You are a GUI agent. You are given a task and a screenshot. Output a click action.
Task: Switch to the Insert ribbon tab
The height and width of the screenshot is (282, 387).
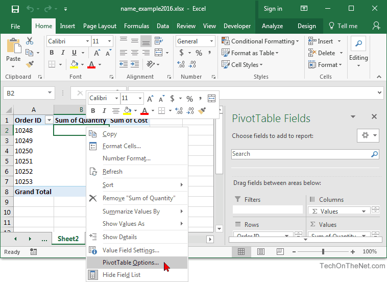pyautogui.click(x=67, y=26)
